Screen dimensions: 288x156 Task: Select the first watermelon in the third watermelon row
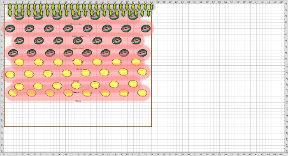[x=19, y=41]
